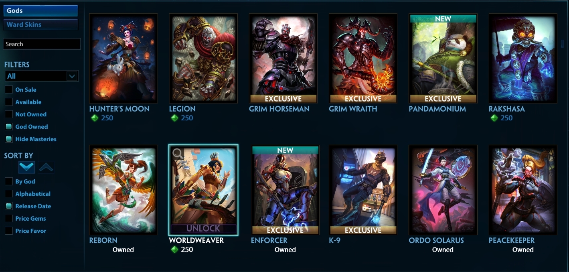Image resolution: width=569 pixels, height=272 pixels.
Task: Click the gem icon under Hunter's Moon
Action: [94, 118]
